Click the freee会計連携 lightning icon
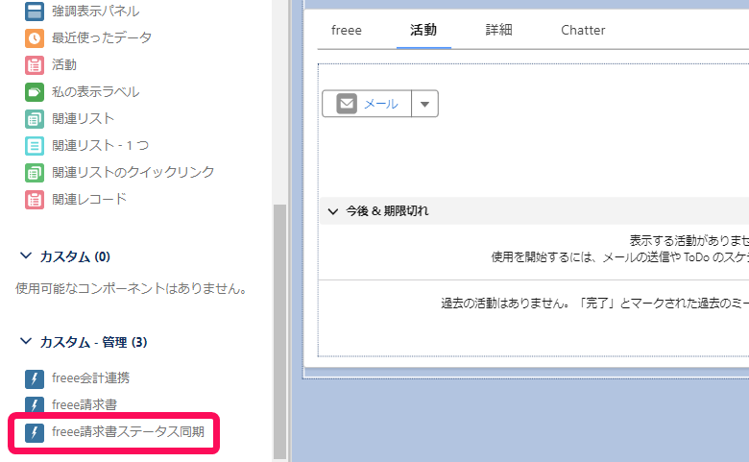Viewport: 749px width, 462px height. 35,378
